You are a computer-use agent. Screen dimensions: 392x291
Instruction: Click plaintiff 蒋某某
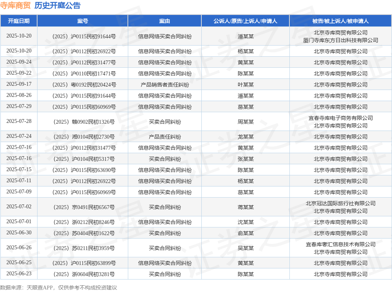[x=245, y=207]
